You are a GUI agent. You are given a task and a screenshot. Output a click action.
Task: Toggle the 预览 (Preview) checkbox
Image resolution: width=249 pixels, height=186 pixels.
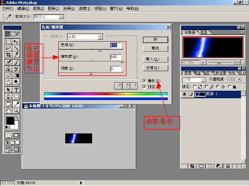144,87
